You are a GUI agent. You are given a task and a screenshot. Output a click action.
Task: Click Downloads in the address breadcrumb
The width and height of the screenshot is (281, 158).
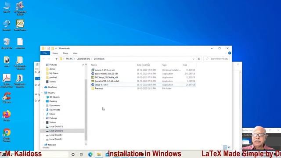coord(99,59)
